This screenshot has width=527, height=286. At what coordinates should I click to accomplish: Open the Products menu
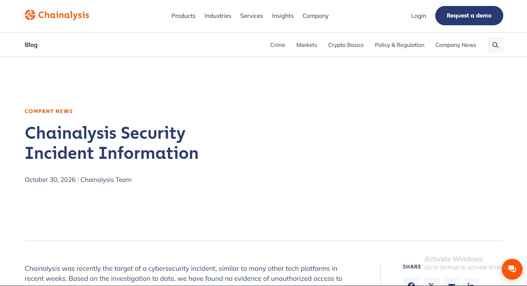coord(183,16)
